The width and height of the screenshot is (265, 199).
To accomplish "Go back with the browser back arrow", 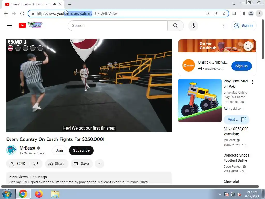I will point(6,13).
